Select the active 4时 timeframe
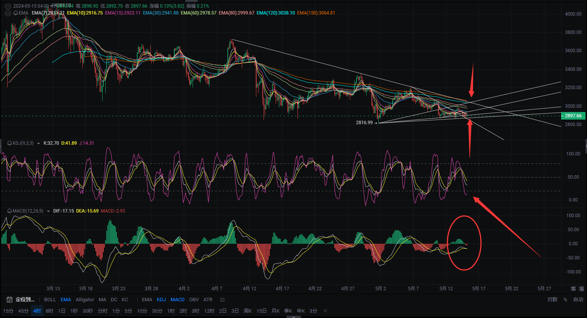587x318 pixels. [x=37, y=311]
